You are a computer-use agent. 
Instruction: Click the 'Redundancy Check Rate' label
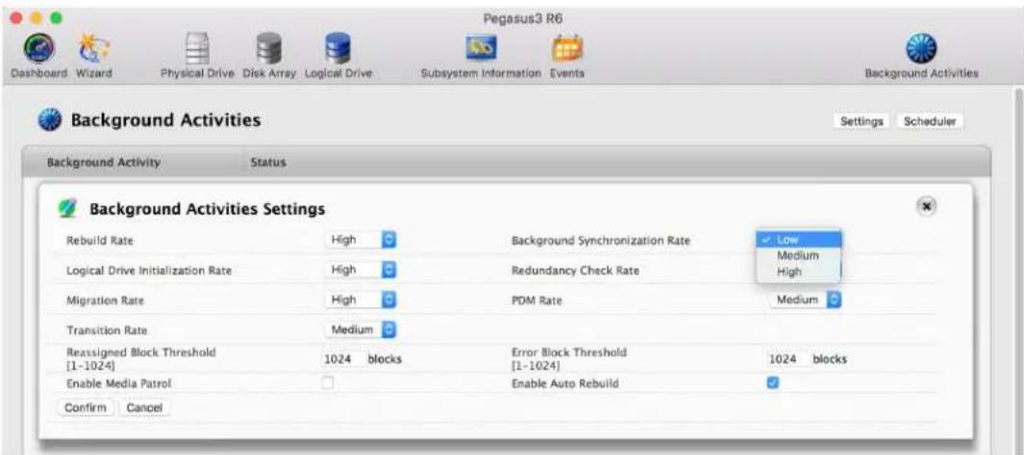pos(575,270)
